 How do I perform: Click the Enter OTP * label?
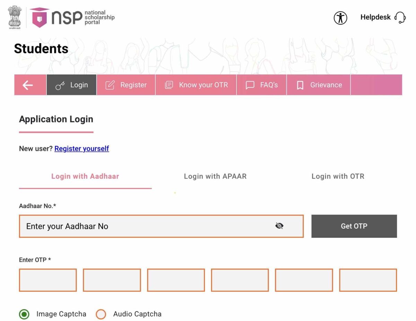pos(35,260)
